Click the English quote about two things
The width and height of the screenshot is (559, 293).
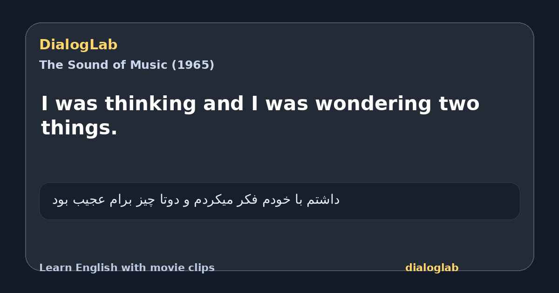[x=260, y=115]
